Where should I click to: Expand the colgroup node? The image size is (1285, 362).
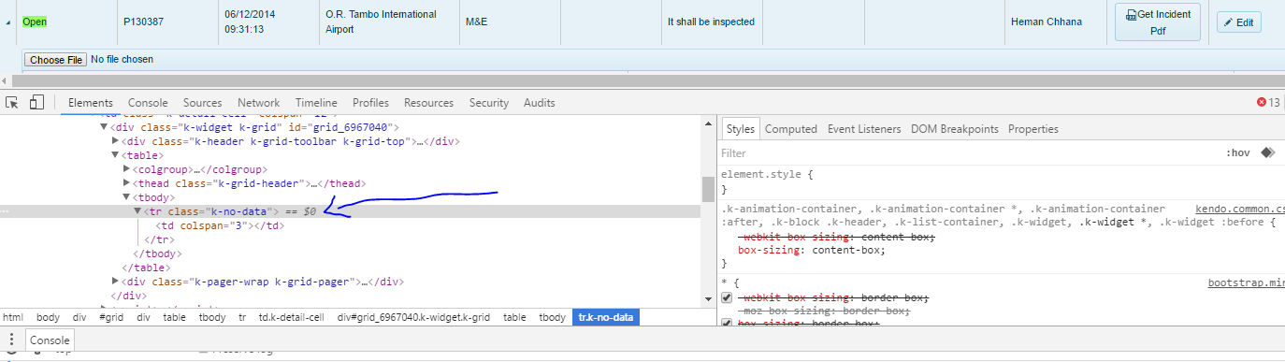pyautogui.click(x=127, y=169)
